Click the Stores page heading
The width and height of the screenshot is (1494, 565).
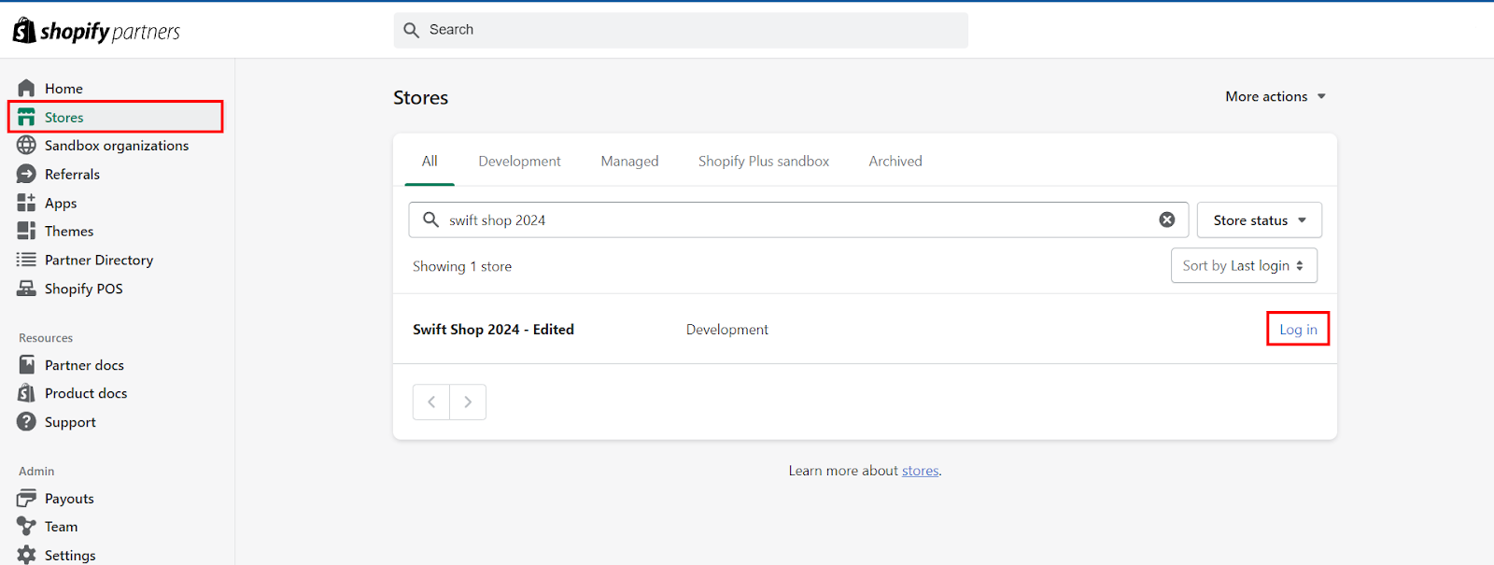click(420, 97)
